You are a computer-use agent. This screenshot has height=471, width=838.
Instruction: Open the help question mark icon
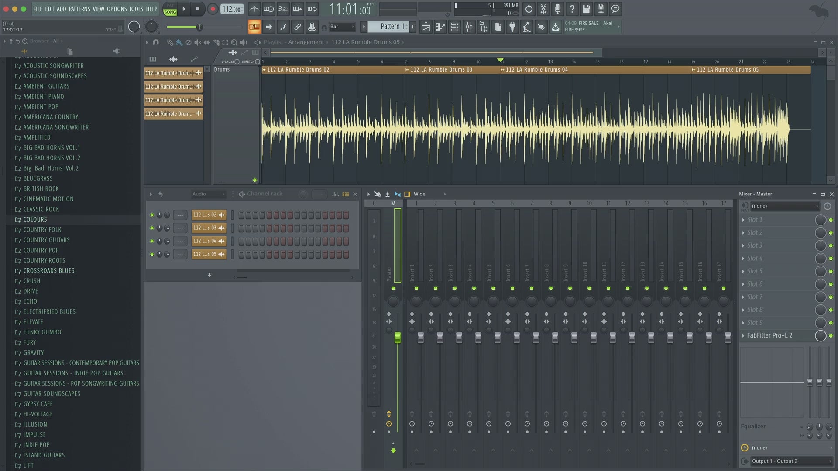coord(572,9)
